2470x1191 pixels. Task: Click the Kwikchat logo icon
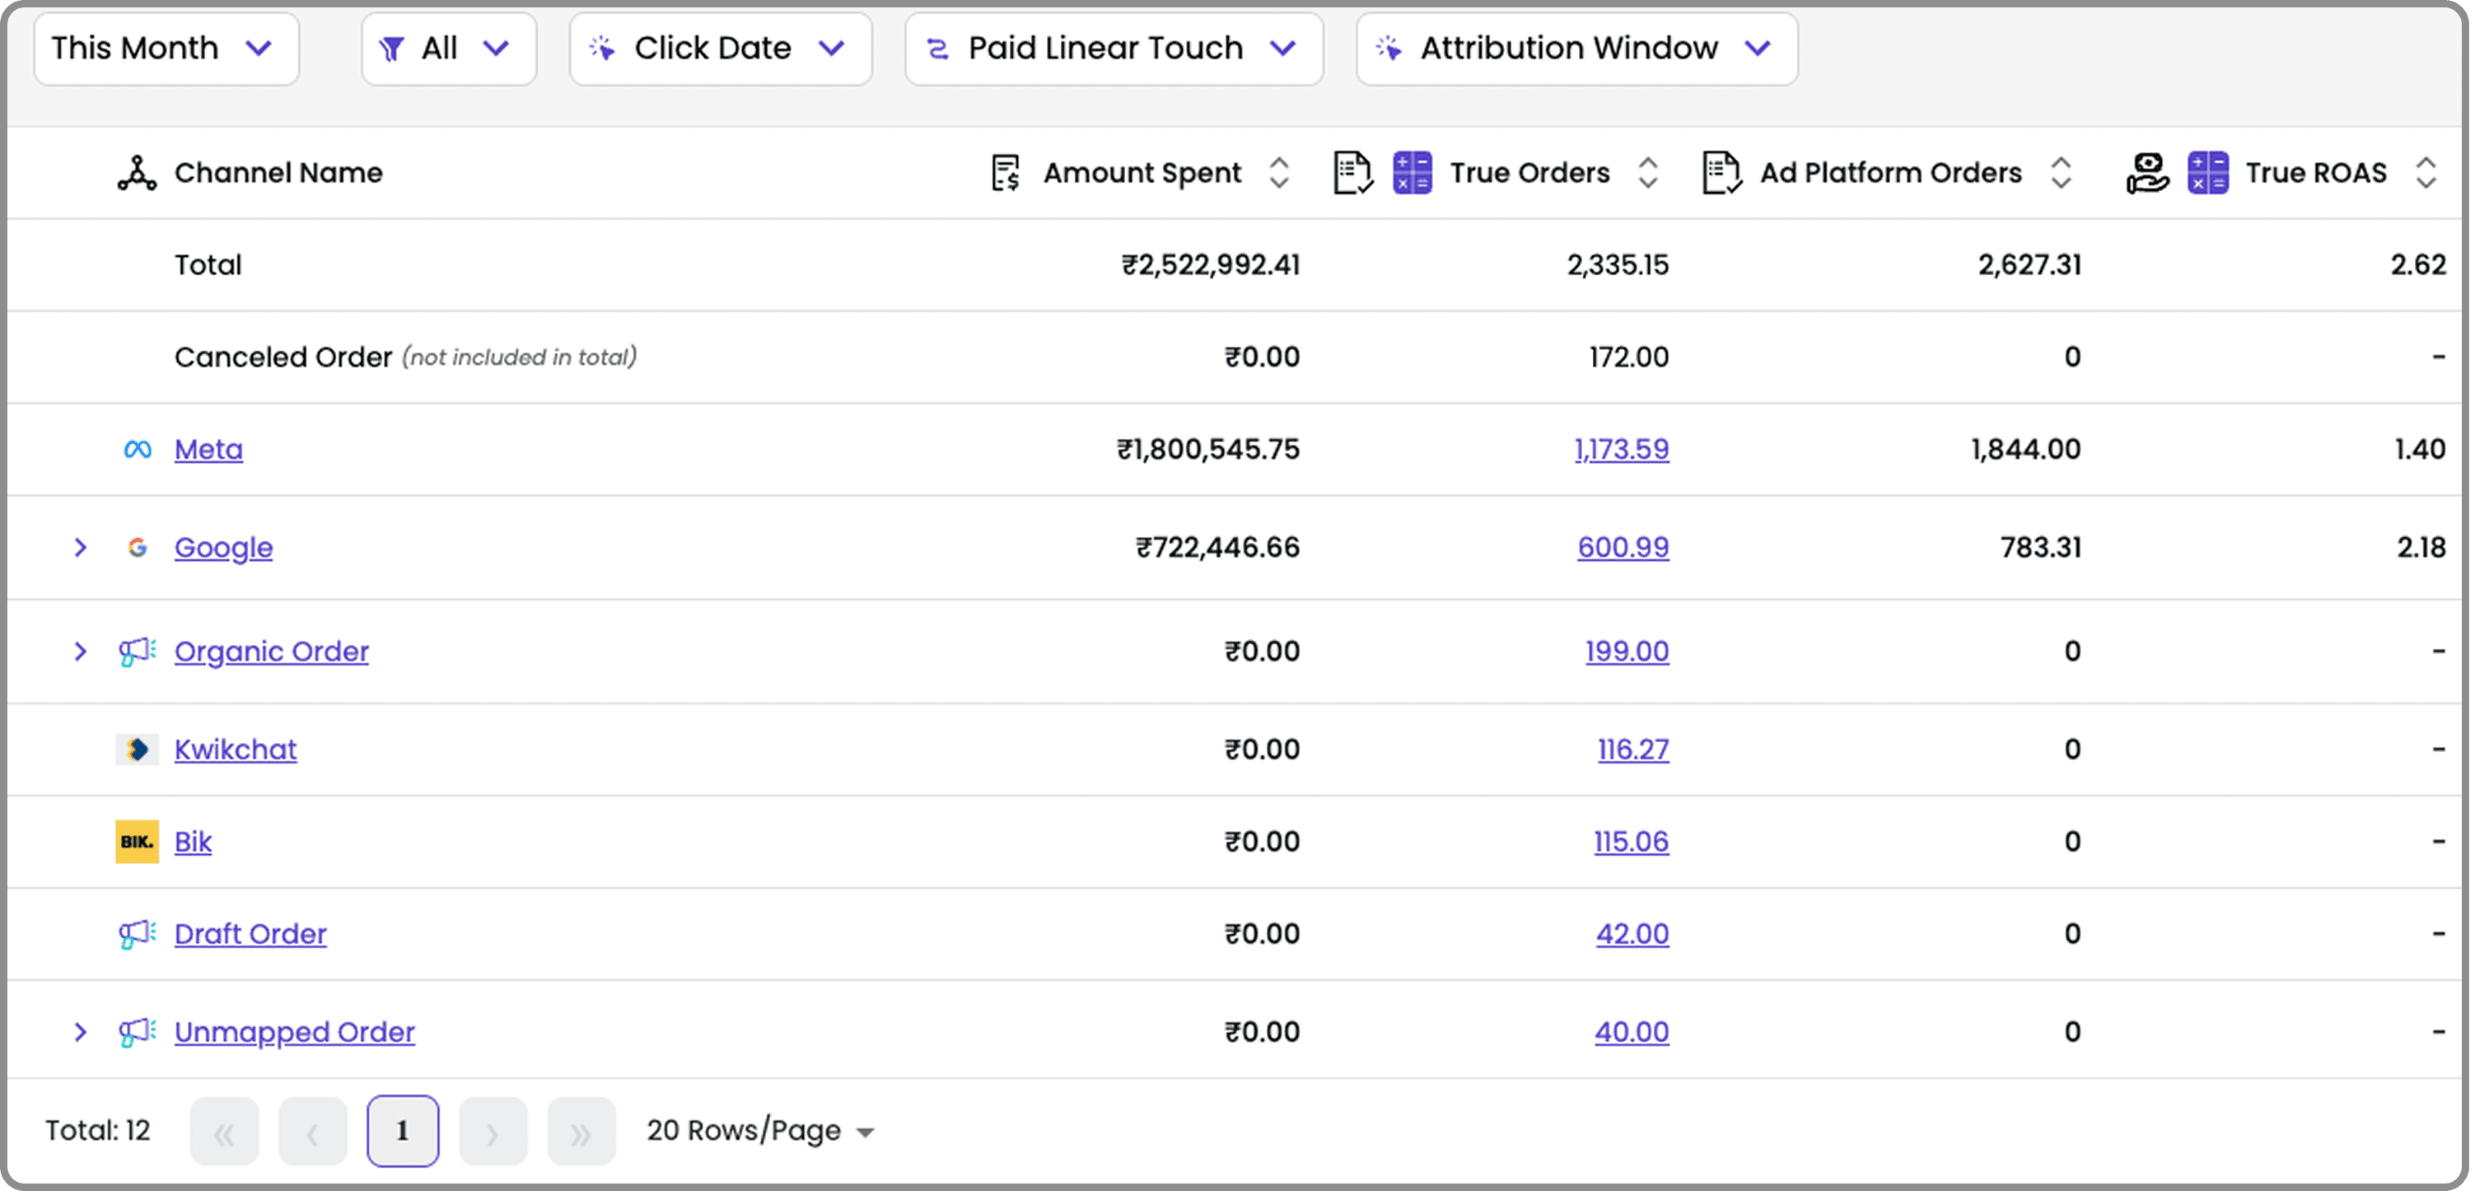click(137, 749)
